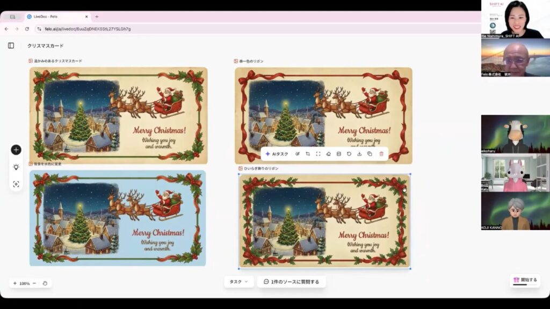Click the copy icon in image toolbar
The width and height of the screenshot is (550, 309).
coord(370,154)
